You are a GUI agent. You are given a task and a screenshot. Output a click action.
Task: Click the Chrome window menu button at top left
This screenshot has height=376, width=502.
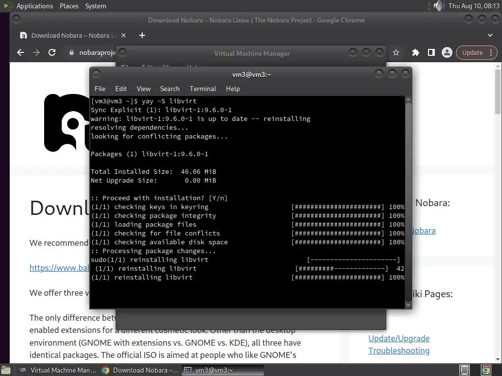click(15, 20)
